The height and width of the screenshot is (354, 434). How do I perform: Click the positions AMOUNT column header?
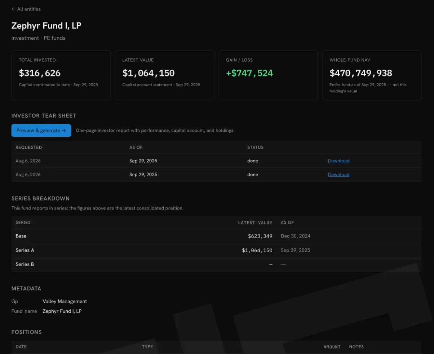tap(332, 347)
